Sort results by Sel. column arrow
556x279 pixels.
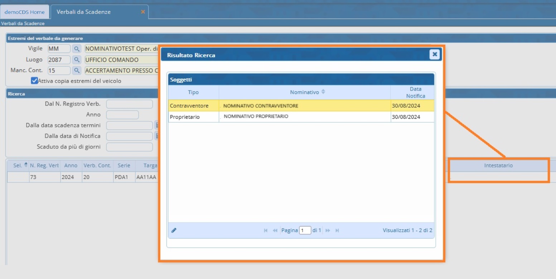(x=26, y=165)
